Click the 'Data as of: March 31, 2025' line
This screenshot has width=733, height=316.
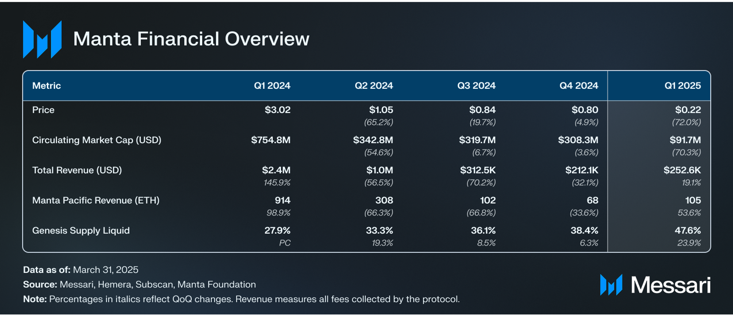pos(81,270)
